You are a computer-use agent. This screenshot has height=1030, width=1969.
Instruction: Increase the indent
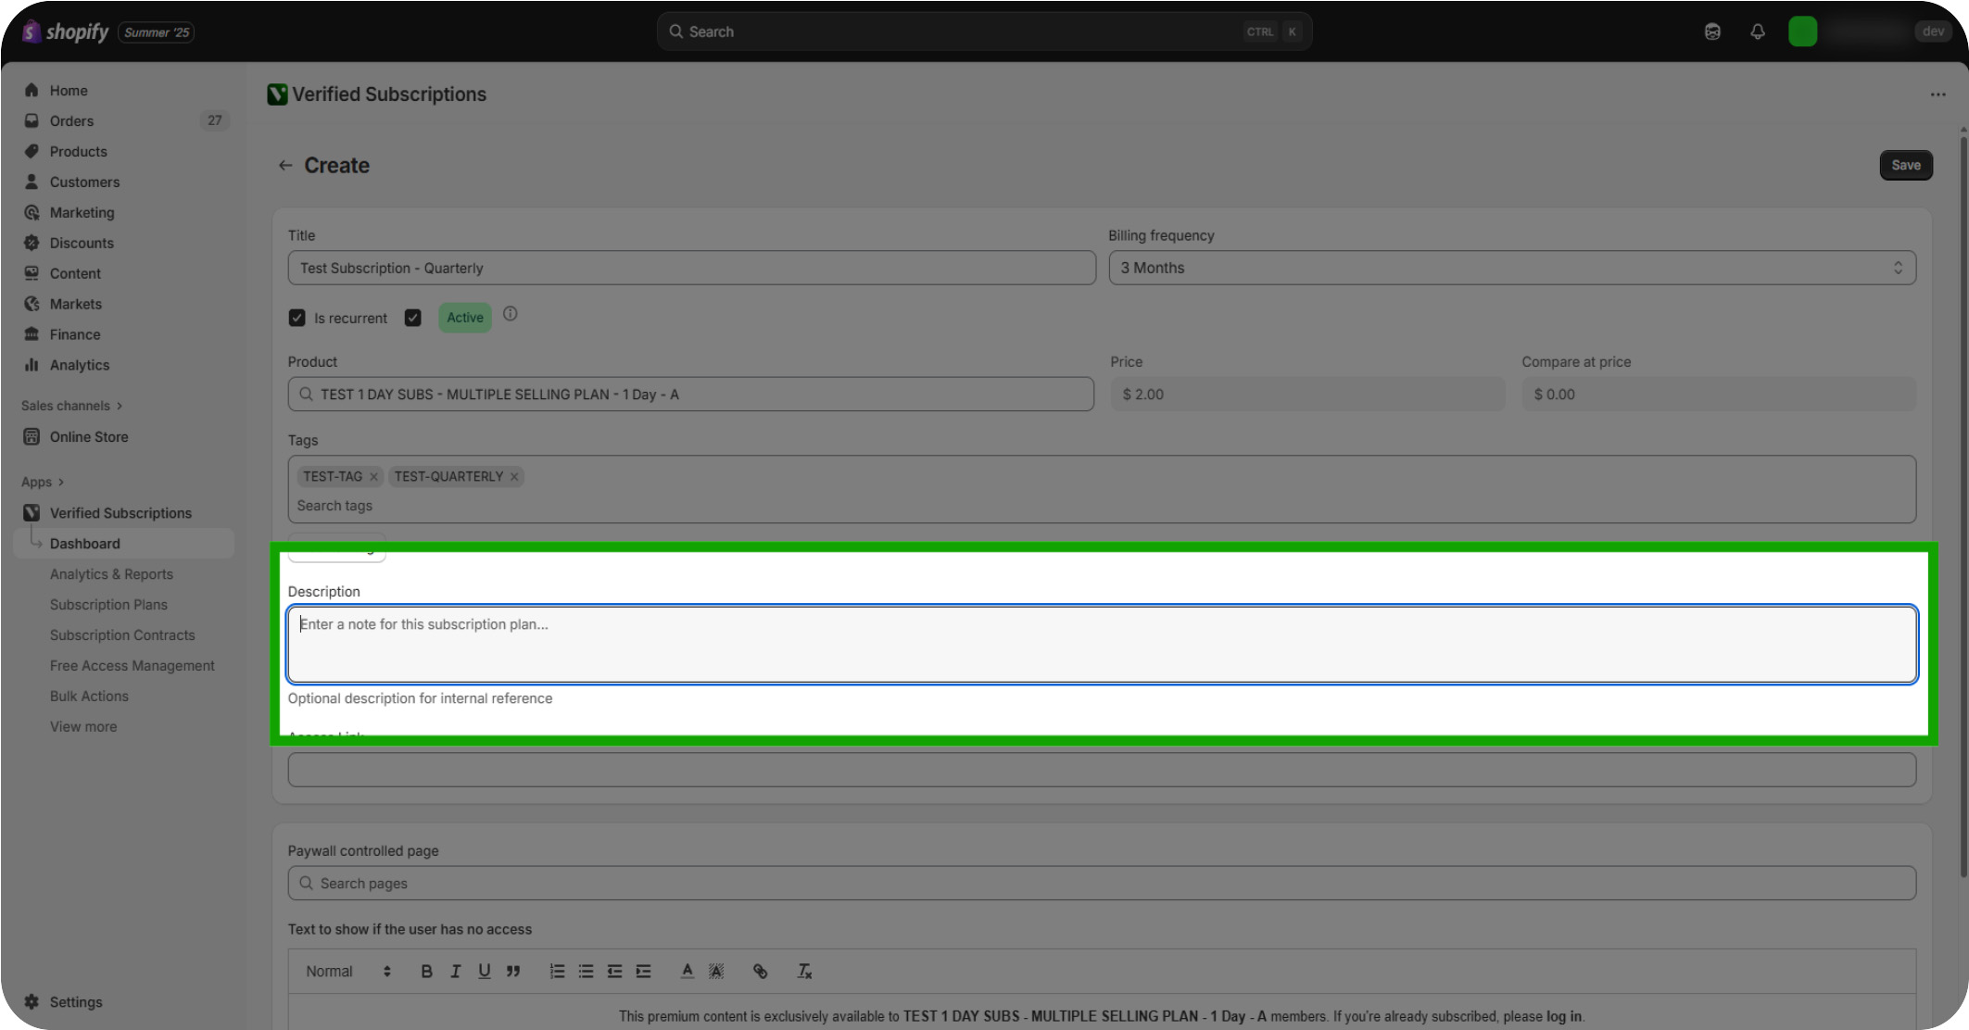pos(644,971)
